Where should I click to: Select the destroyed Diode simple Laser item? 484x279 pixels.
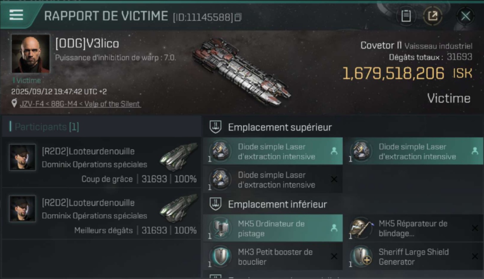pos(273,180)
